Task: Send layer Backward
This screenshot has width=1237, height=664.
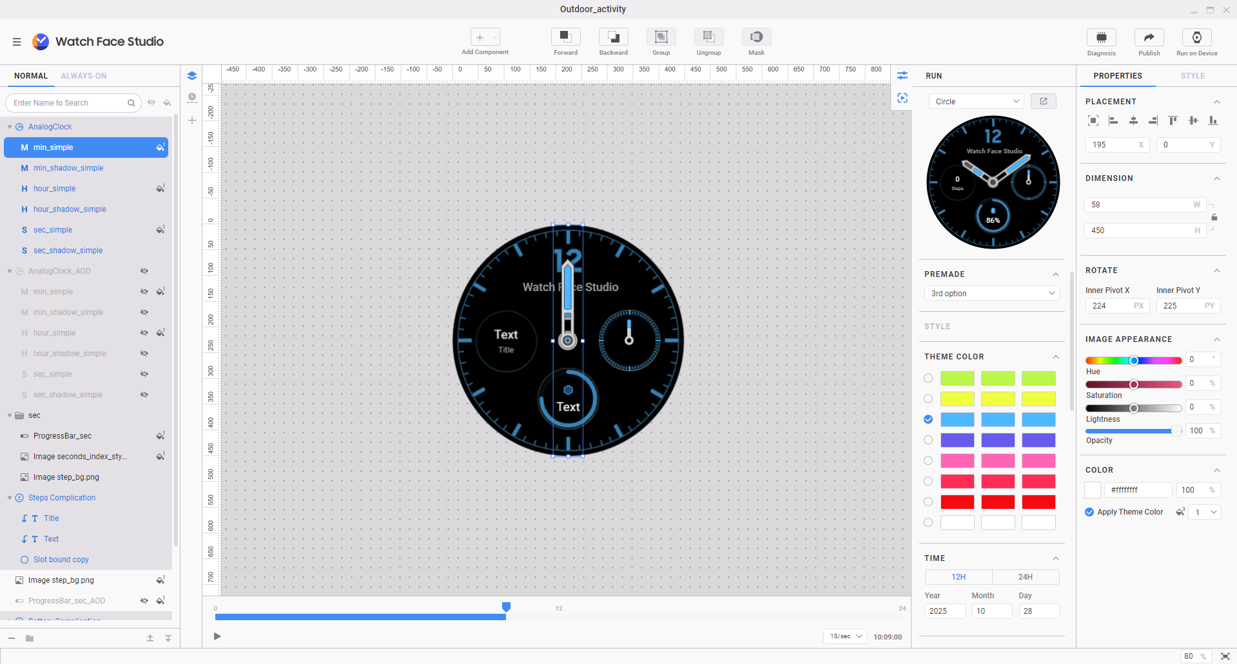Action: click(613, 37)
